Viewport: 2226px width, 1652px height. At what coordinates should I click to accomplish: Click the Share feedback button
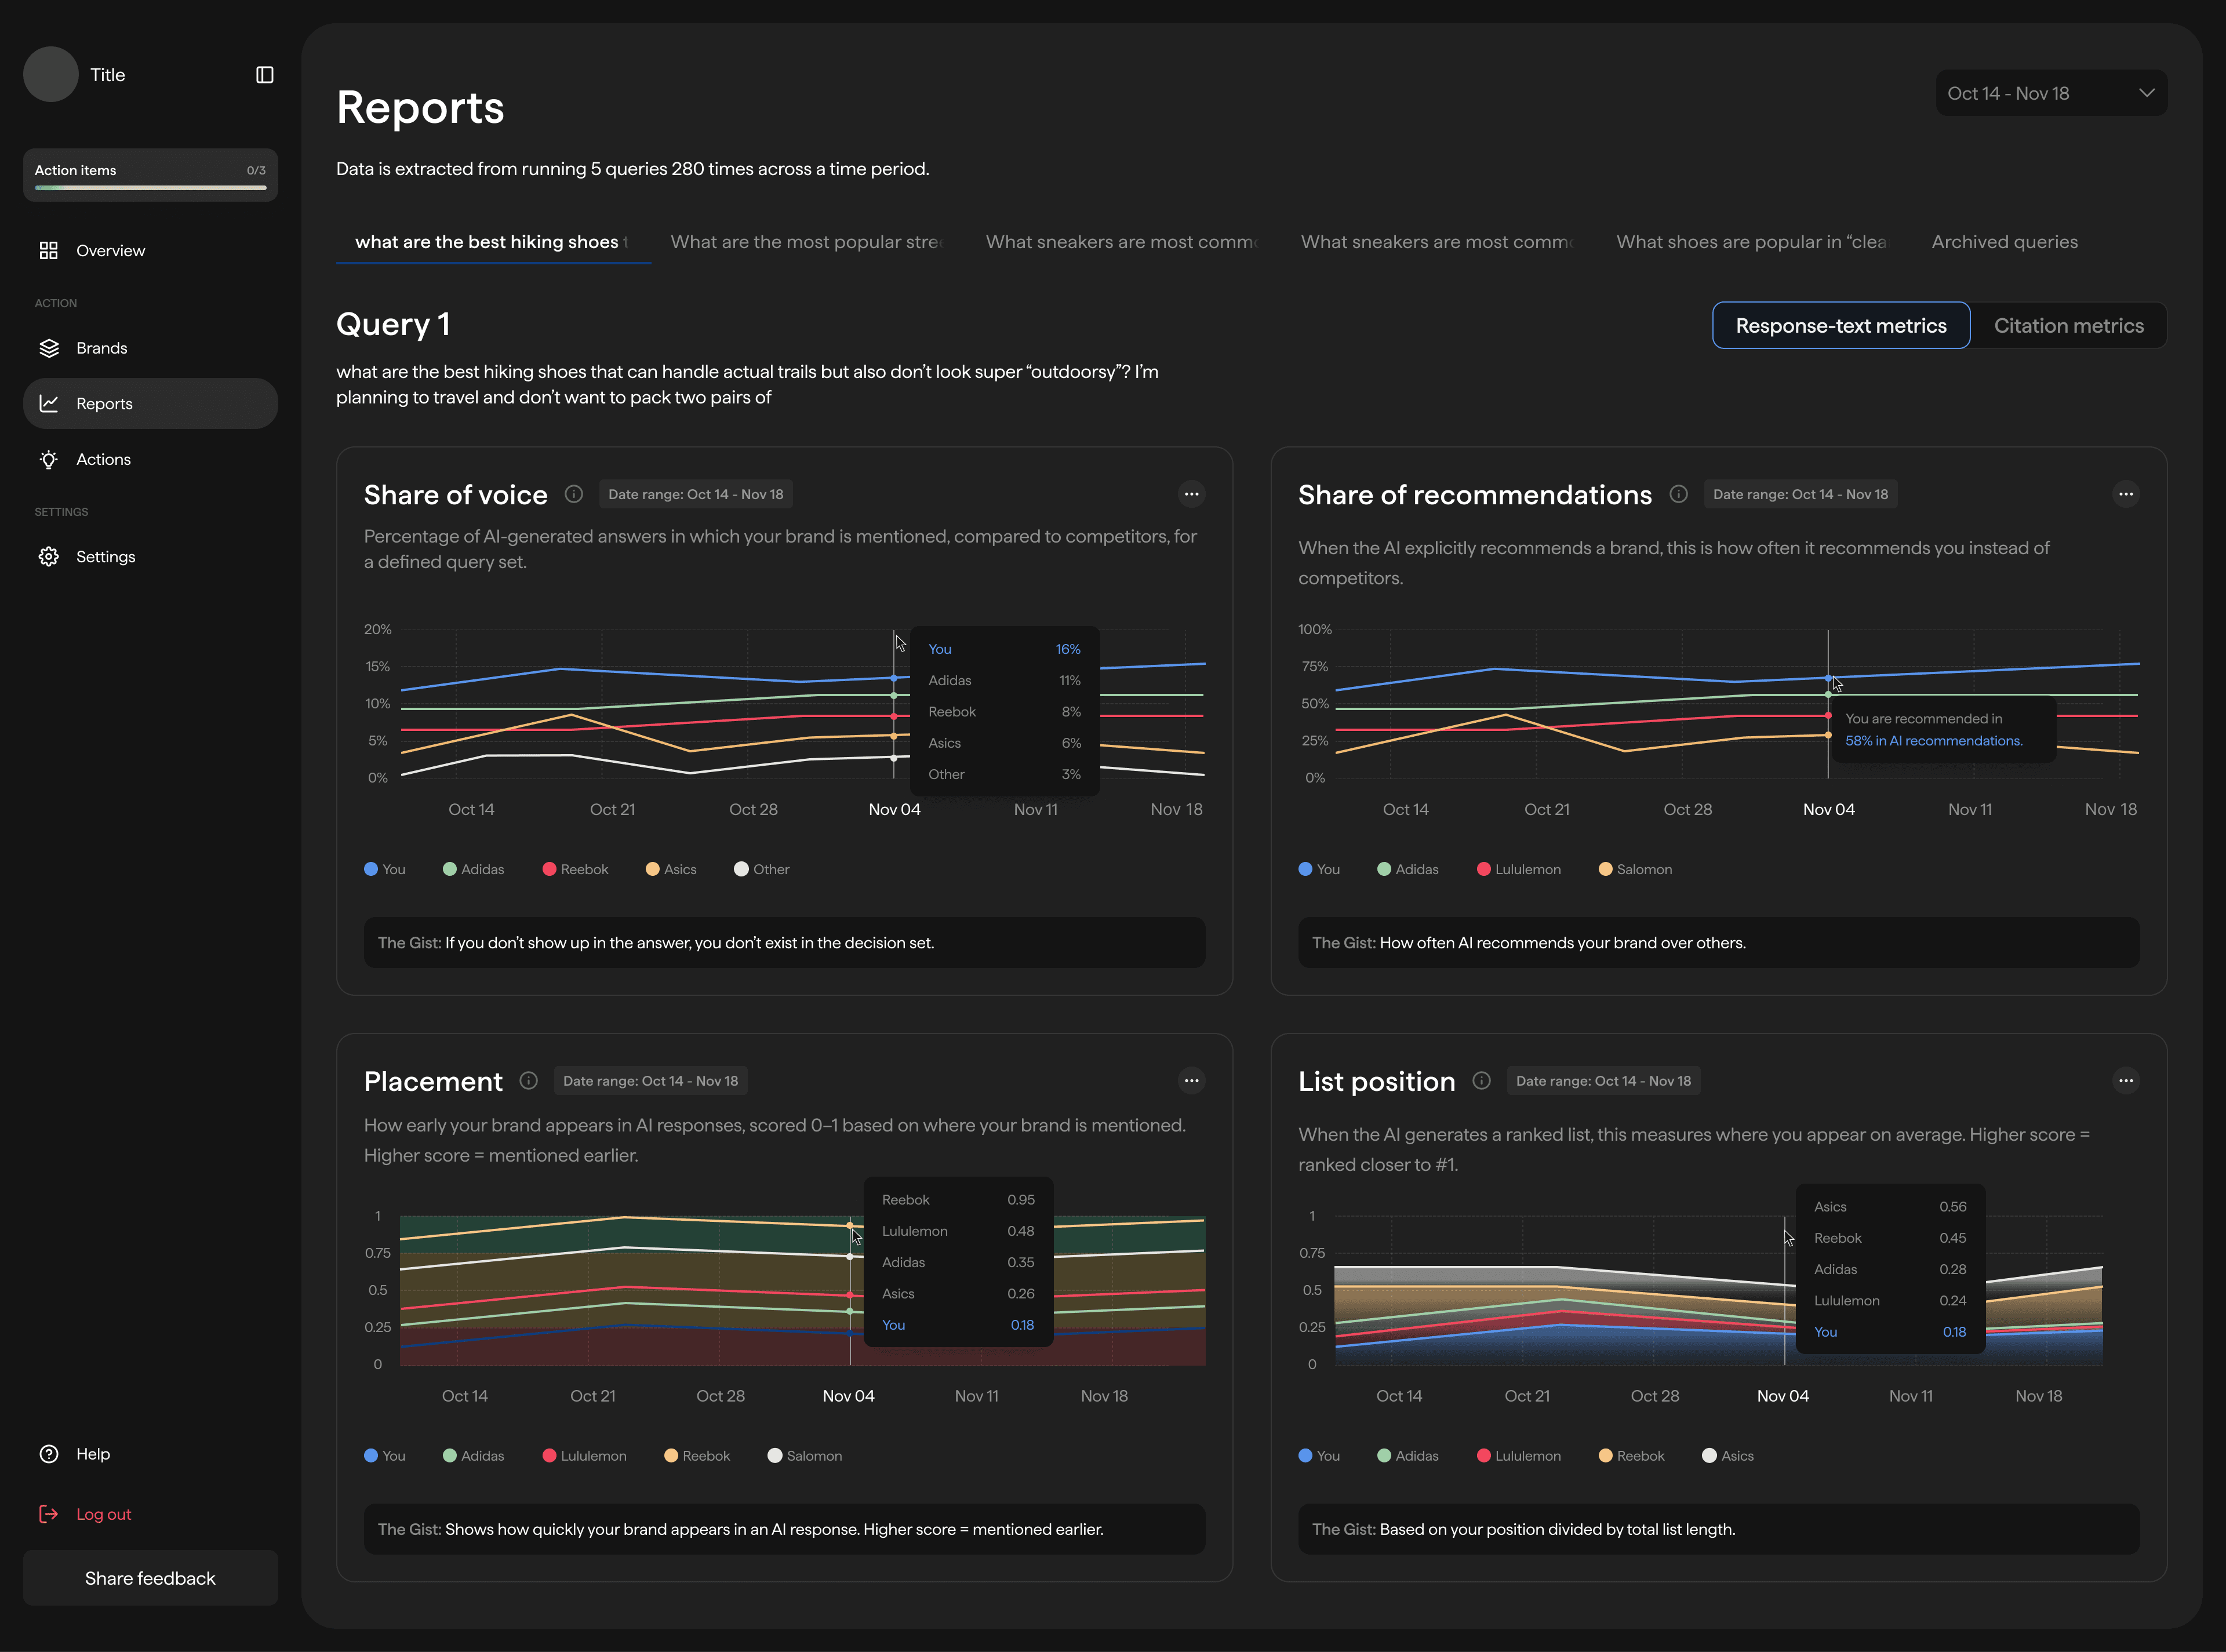[x=150, y=1578]
